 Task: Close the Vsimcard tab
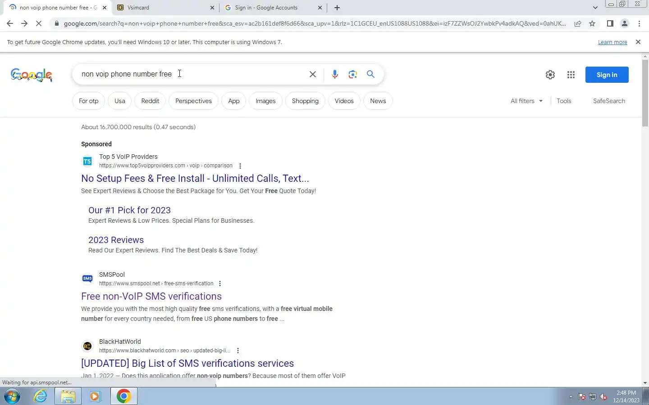(x=212, y=8)
